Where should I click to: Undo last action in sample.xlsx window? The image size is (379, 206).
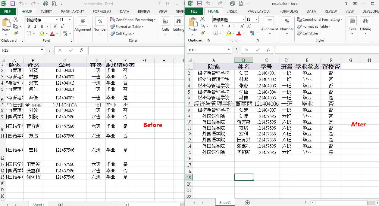(x=21, y=4)
